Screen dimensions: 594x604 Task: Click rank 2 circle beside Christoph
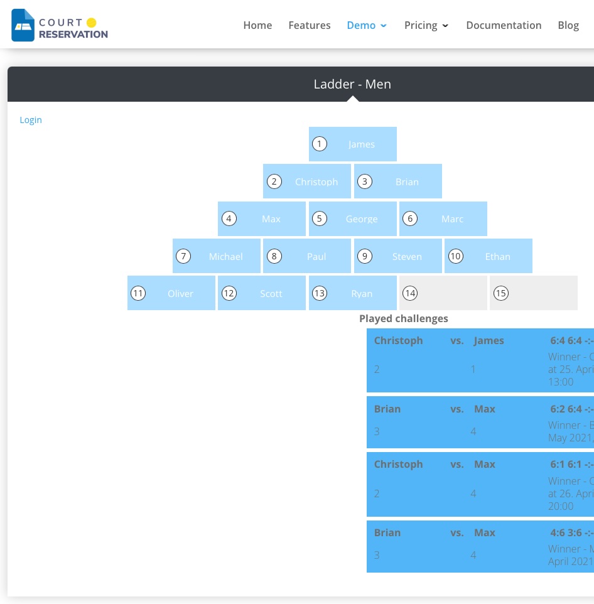pos(274,181)
